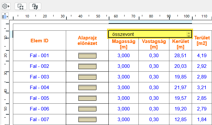Screen dimensions: 212x125
Task: Click the Fal - 001 floor plan preview
Action: [87, 56]
